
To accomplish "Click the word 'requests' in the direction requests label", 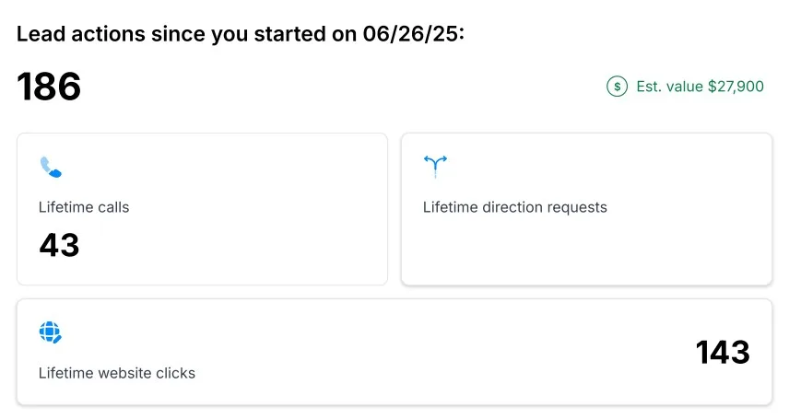I will click(x=577, y=207).
